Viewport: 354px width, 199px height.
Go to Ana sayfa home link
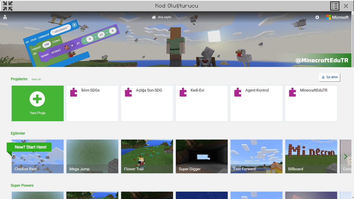(161, 17)
